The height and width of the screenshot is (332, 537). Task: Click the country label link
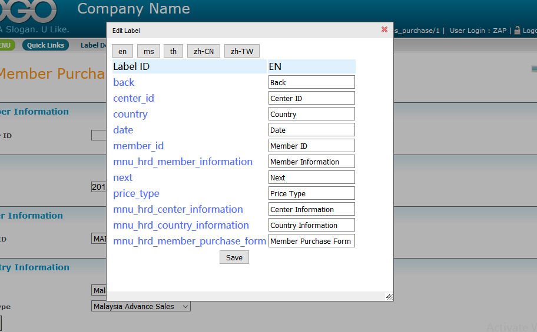click(x=130, y=114)
